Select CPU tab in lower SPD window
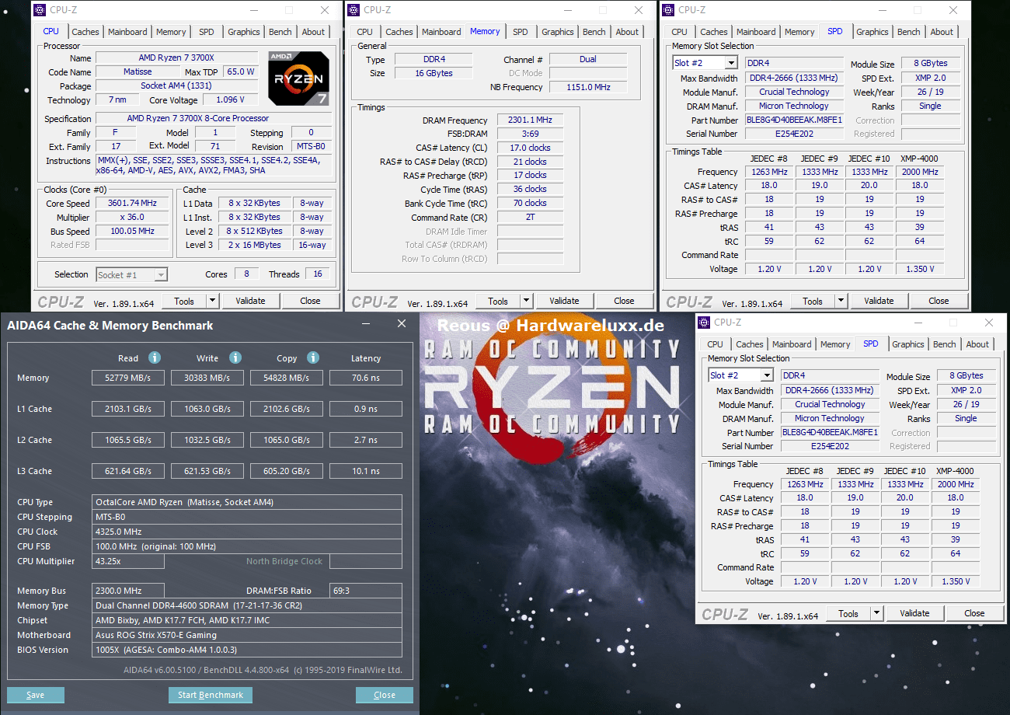Viewport: 1010px width, 715px height. pyautogui.click(x=715, y=344)
